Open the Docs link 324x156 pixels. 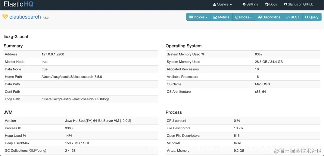pyautogui.click(x=271, y=4)
